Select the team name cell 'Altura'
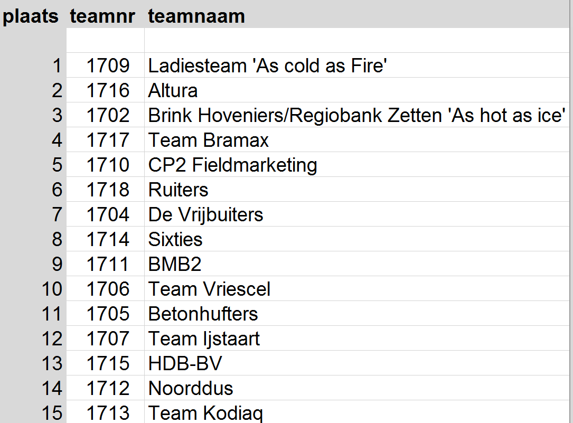The height and width of the screenshot is (423, 573). click(x=173, y=90)
